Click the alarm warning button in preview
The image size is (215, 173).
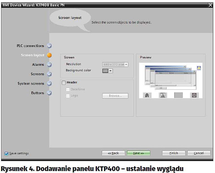[x=163, y=95]
